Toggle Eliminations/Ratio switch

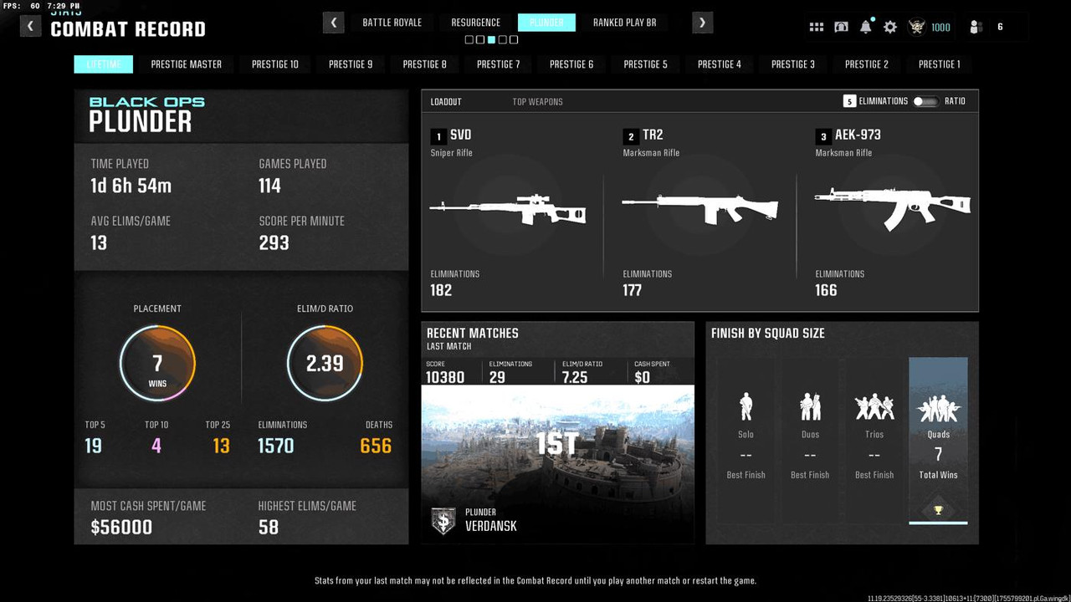tap(925, 101)
